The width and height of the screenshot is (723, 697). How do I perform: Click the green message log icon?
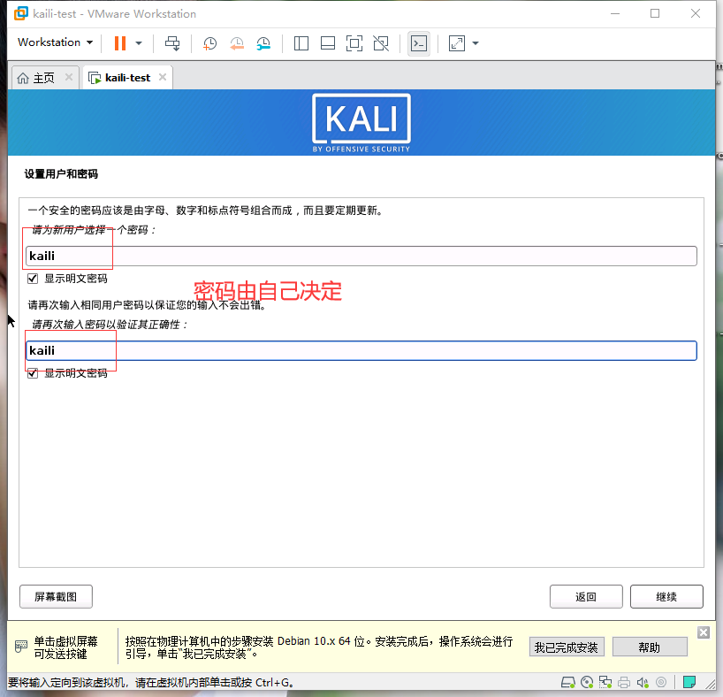coord(689,682)
